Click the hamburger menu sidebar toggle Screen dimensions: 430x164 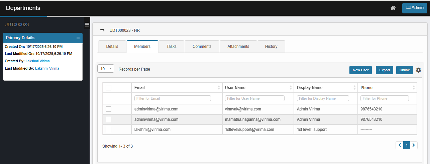87,24
